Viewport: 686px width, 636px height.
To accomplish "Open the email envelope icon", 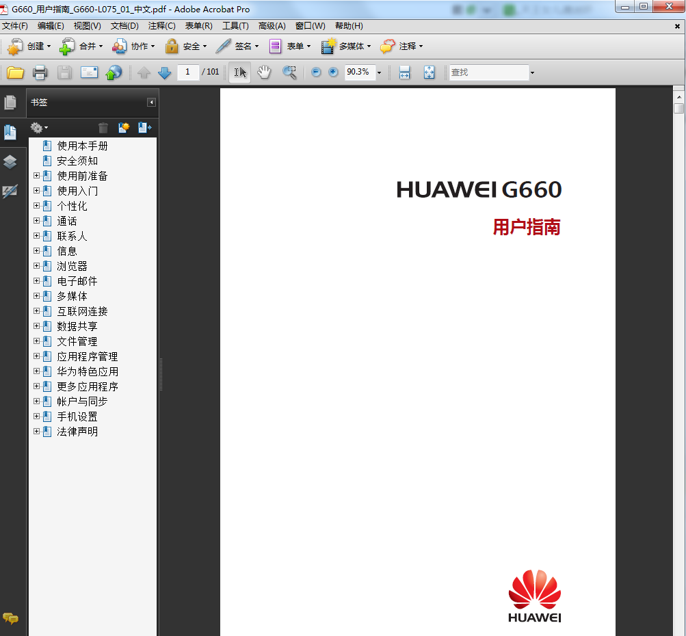I will click(x=89, y=72).
